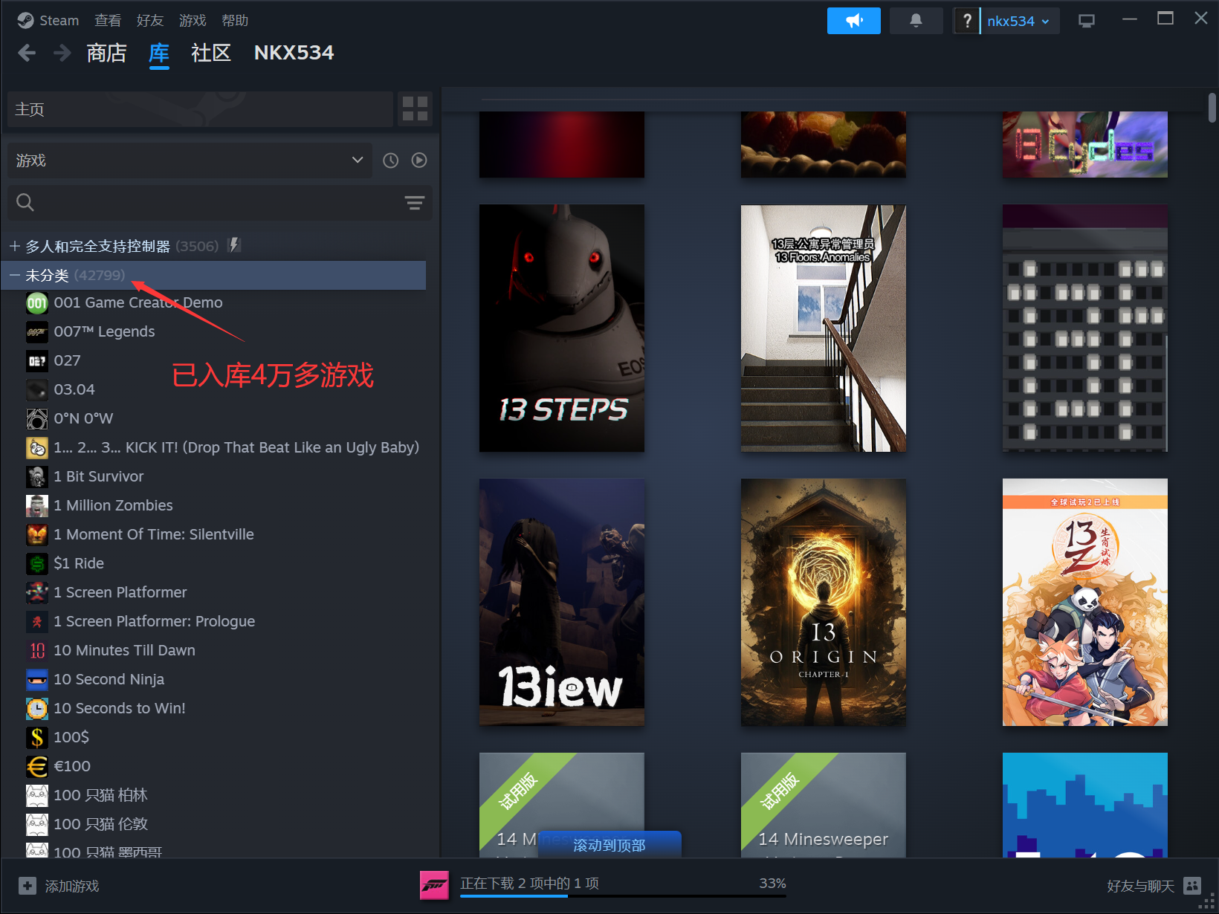
Task: Toggle ready-to-play filter icon
Action: coord(419,161)
